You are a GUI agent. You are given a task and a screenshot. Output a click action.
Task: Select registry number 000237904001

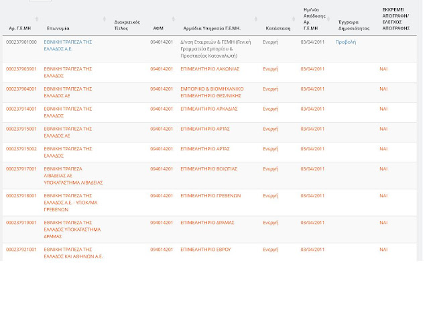pyautogui.click(x=21, y=89)
